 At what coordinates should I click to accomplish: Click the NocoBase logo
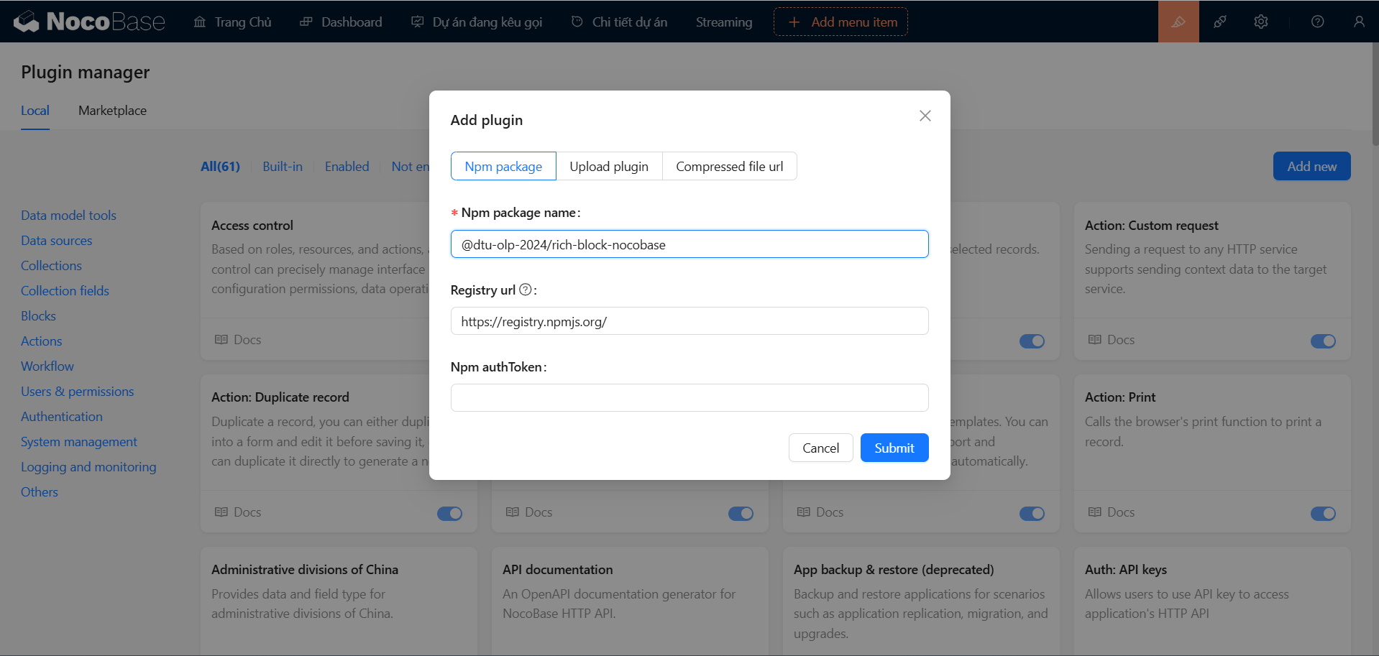tap(89, 22)
